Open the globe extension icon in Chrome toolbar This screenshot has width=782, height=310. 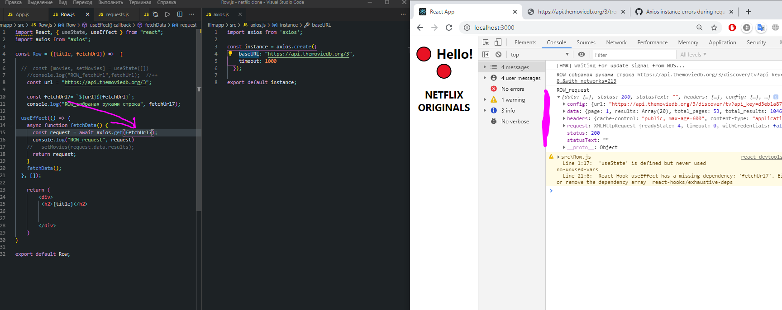[775, 28]
